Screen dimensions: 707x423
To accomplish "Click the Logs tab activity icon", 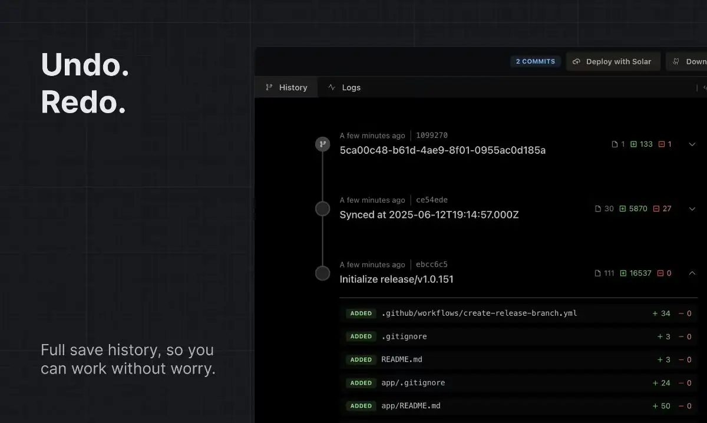I will coord(332,87).
